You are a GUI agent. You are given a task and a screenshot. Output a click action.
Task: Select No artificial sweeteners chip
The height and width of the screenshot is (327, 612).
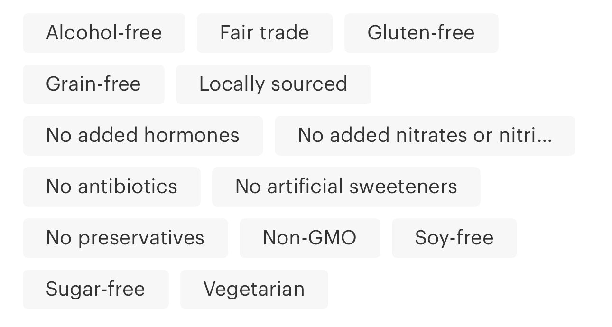(346, 187)
